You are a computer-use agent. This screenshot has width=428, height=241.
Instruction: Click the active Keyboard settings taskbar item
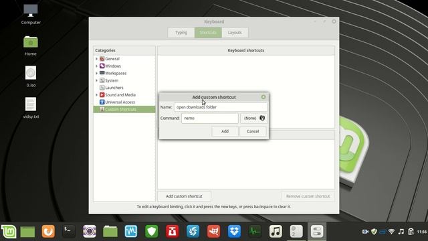coord(317,232)
